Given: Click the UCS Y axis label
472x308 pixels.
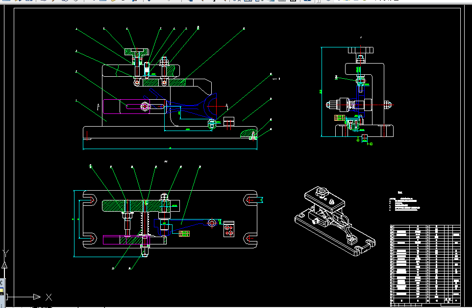Looking at the screenshot, I should point(6,253).
